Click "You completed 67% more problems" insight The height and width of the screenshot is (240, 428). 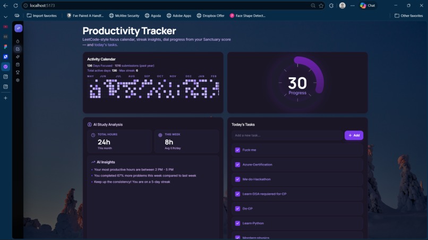(x=145, y=176)
